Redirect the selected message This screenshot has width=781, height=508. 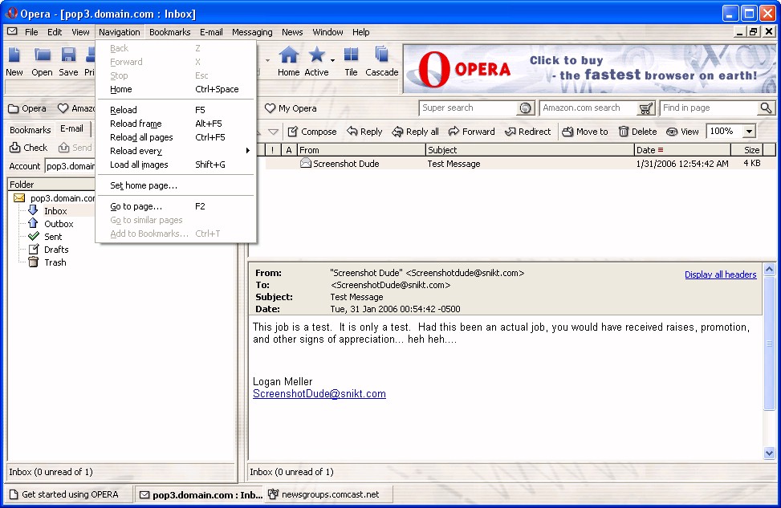tap(528, 132)
